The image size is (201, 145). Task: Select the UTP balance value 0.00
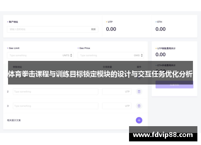[111, 29]
